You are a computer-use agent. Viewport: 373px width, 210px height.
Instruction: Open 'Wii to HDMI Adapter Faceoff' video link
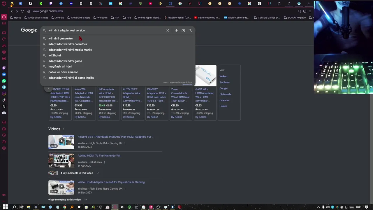111,182
